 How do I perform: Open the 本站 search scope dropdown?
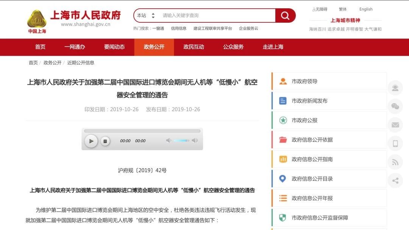[x=146, y=16]
